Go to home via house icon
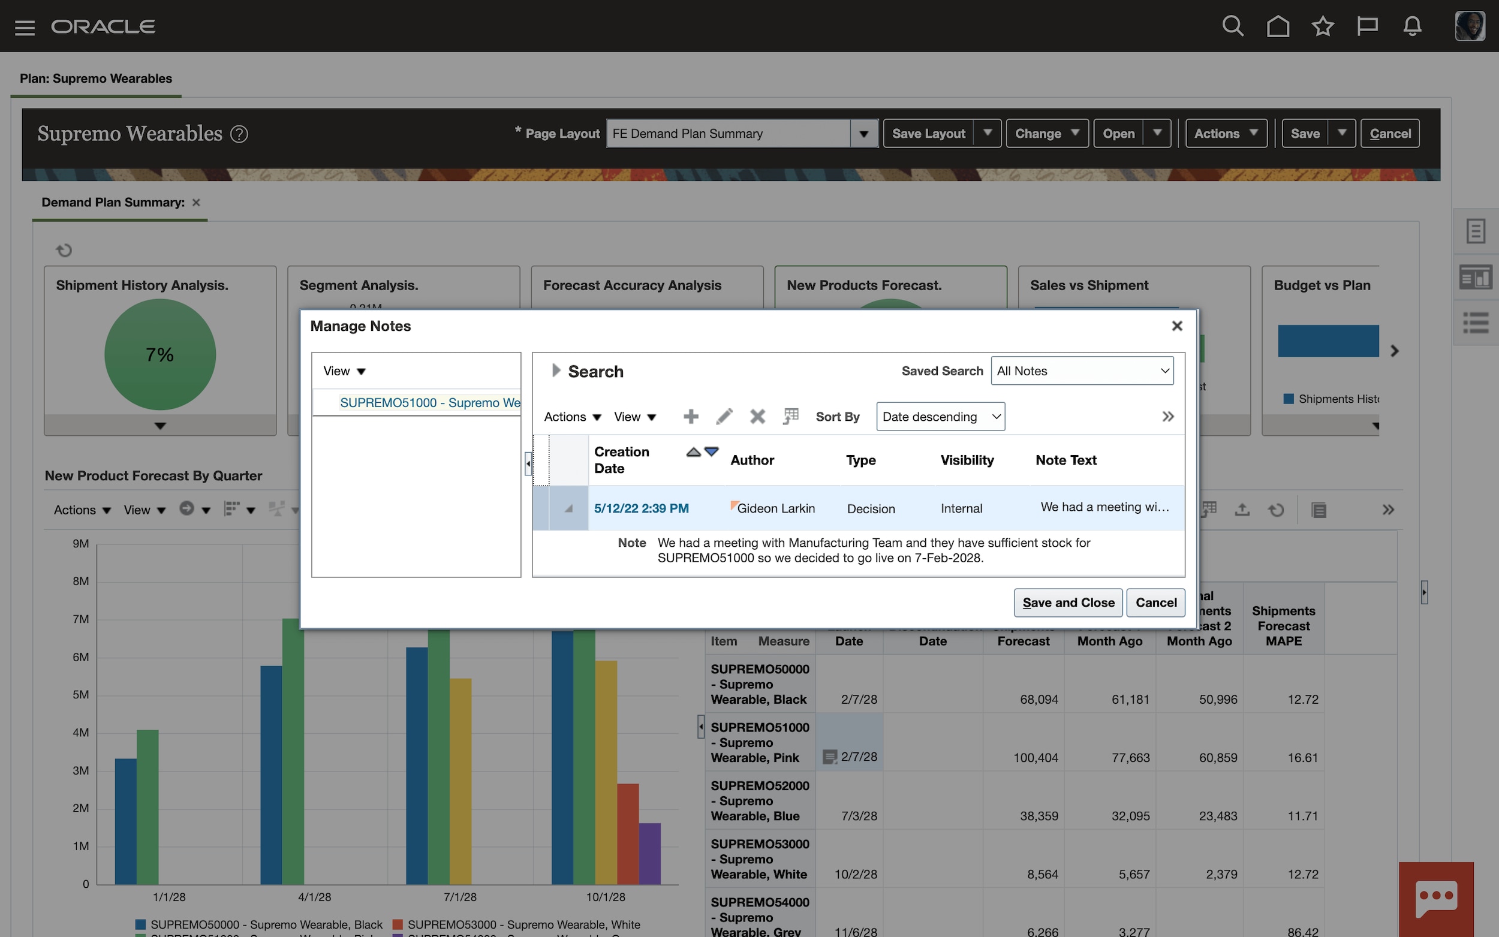1499x937 pixels. point(1277,26)
